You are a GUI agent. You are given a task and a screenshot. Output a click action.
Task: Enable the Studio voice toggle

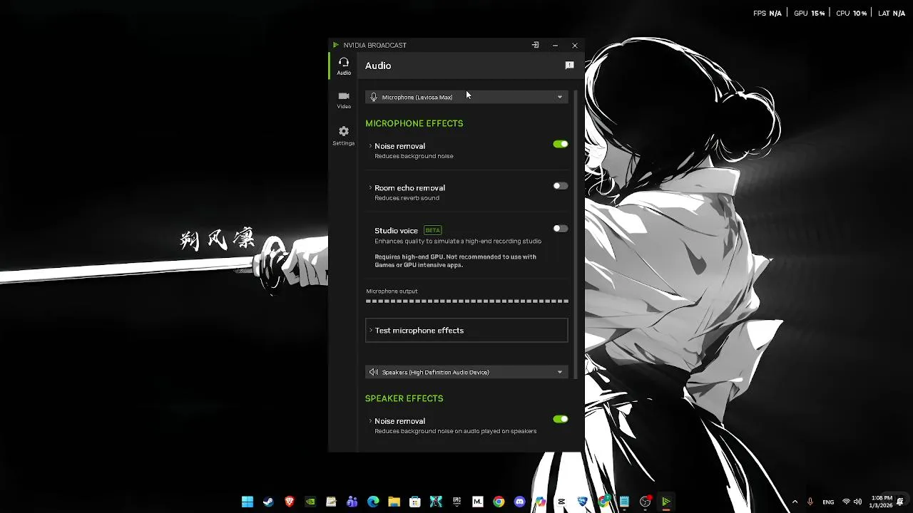pos(561,229)
